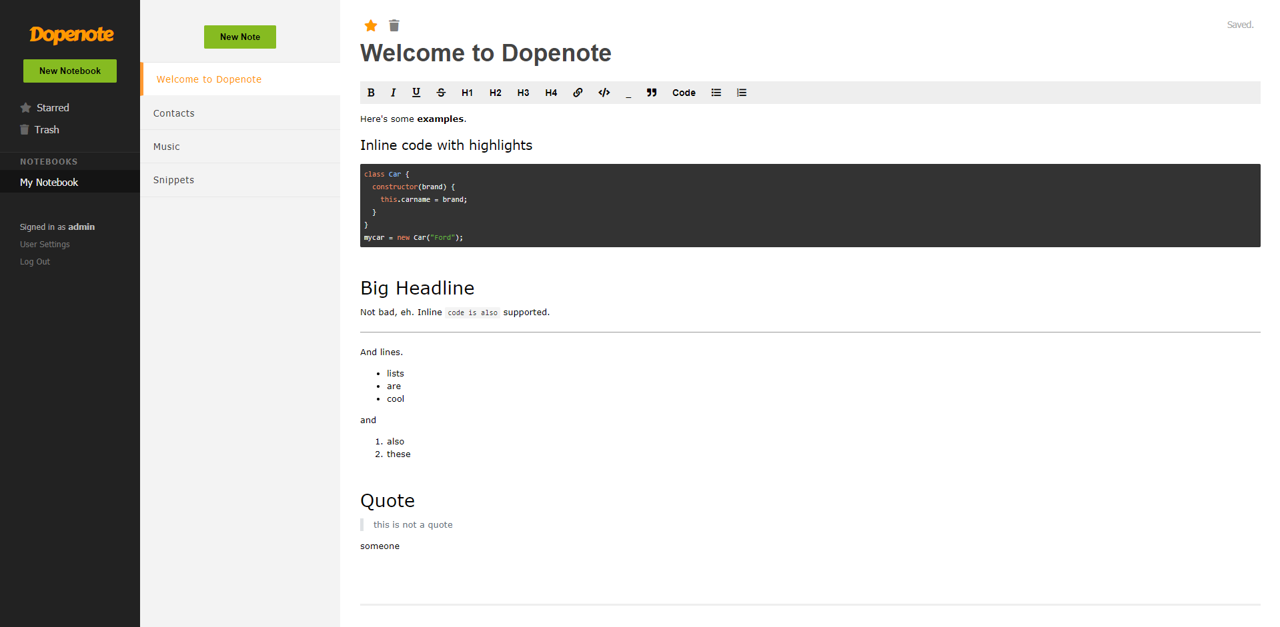Click the Dopenote logo

pyautogui.click(x=71, y=35)
